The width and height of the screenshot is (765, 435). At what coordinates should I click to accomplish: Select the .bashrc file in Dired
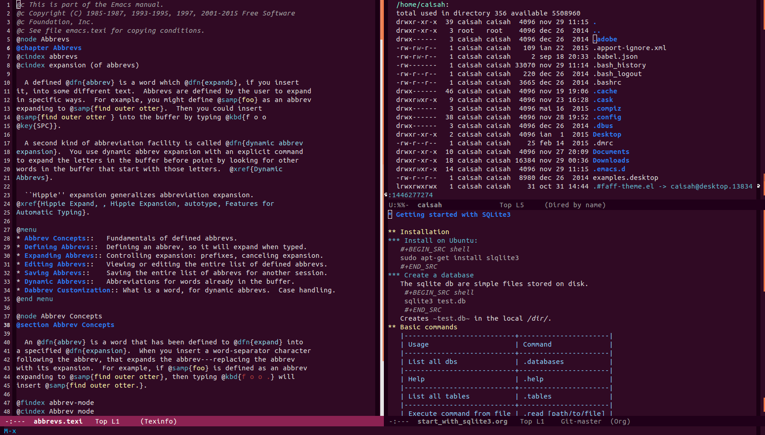click(607, 82)
